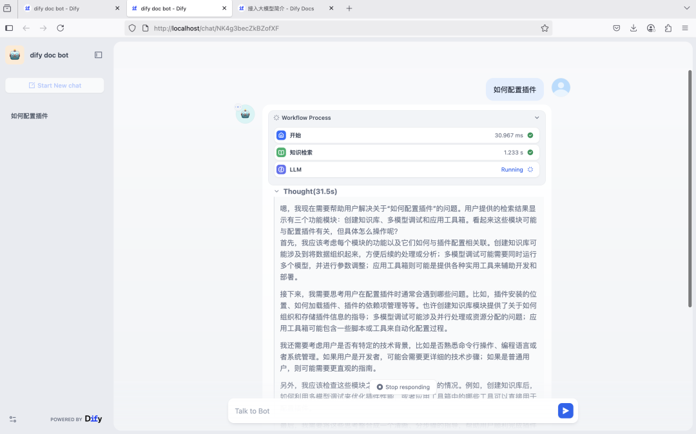
Task: Collapse the sidebar with the panel toggle
Action: pos(98,55)
